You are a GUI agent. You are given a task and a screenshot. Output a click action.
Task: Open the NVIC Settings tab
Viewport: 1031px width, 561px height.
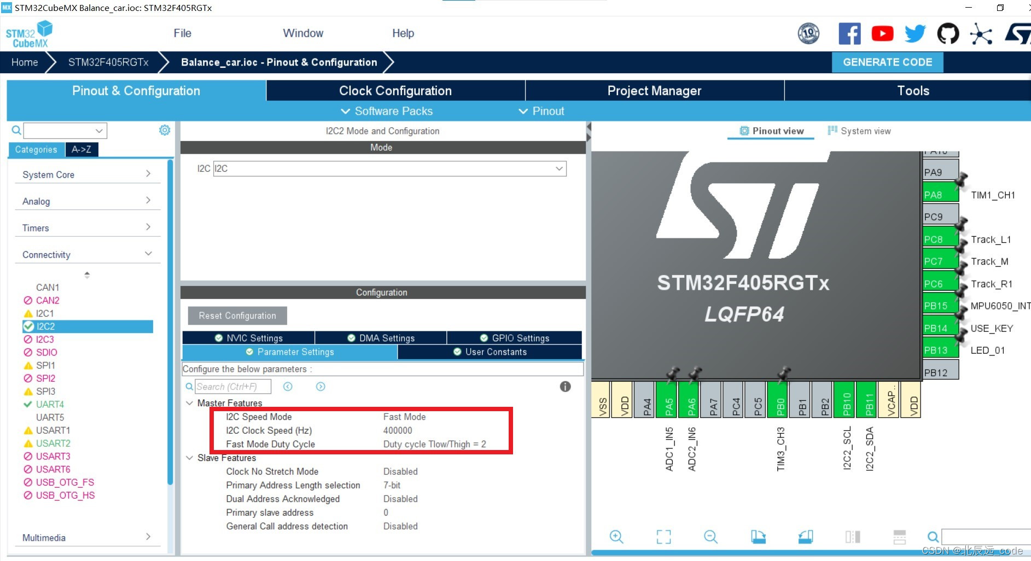pyautogui.click(x=249, y=338)
